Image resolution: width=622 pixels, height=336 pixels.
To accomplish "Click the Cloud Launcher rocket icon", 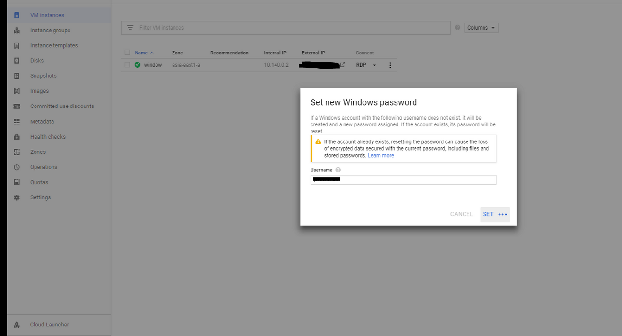I will click(17, 325).
